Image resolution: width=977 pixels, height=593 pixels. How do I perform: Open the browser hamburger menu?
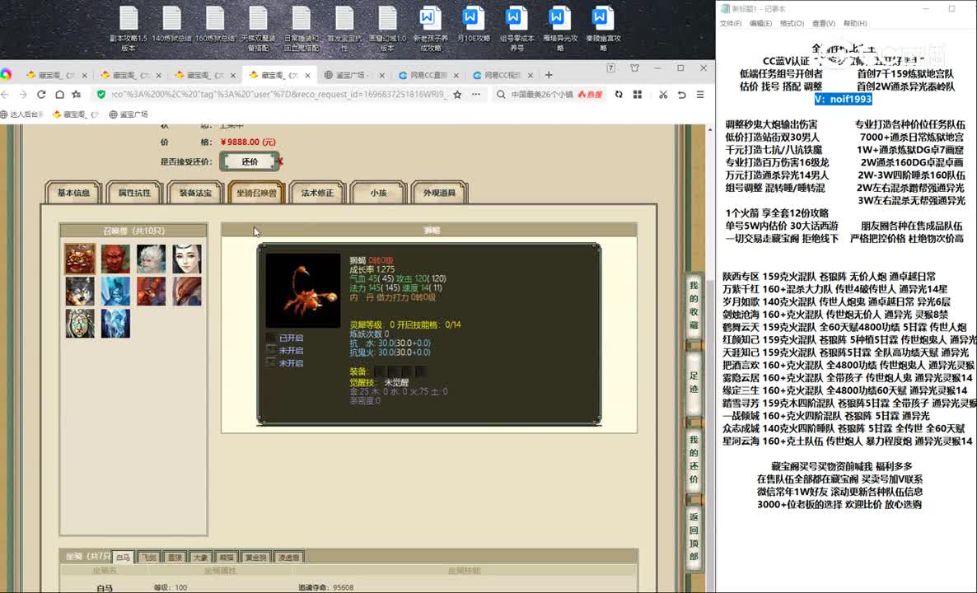(x=700, y=95)
